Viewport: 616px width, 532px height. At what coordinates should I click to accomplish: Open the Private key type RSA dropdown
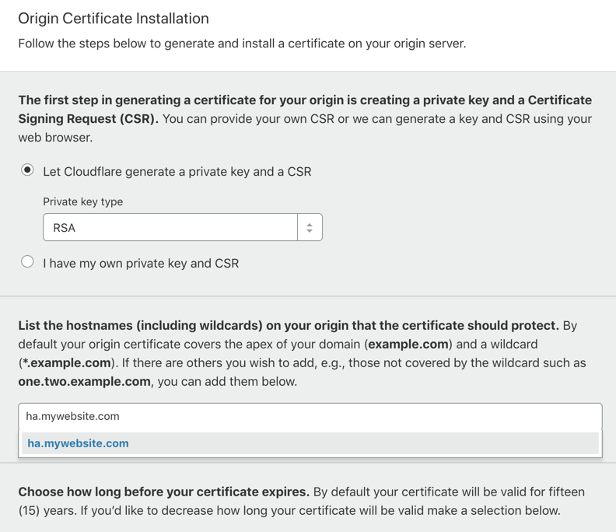tap(183, 227)
